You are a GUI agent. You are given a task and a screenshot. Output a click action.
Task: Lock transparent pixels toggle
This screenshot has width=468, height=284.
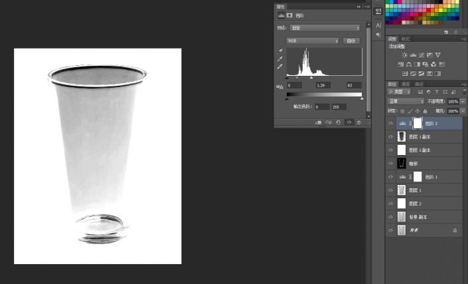(x=402, y=111)
